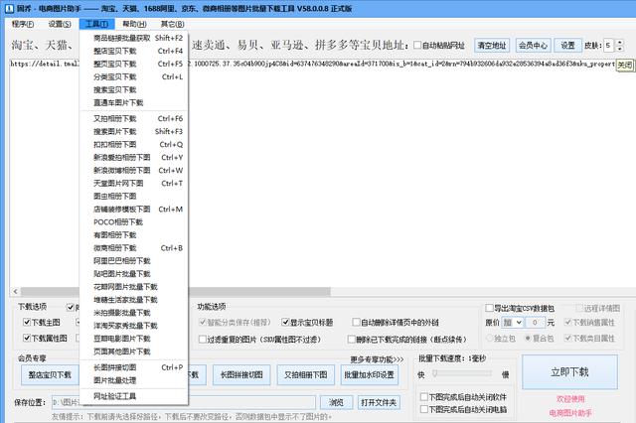Select 阿里巴巴相册下载 menu item
This screenshot has width=636, height=423.
click(134, 261)
